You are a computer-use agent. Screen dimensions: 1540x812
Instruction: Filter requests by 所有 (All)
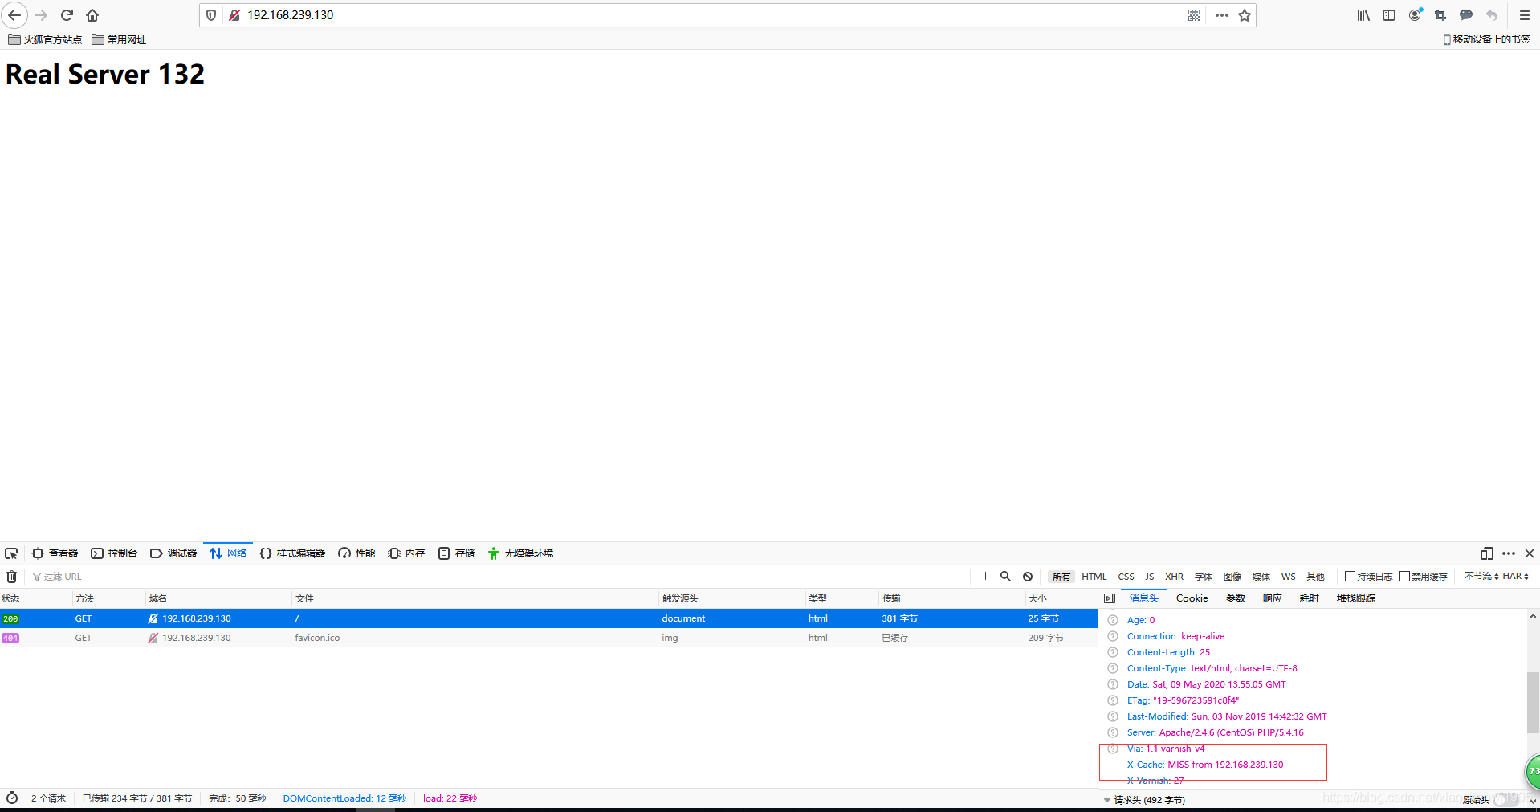[1061, 577]
